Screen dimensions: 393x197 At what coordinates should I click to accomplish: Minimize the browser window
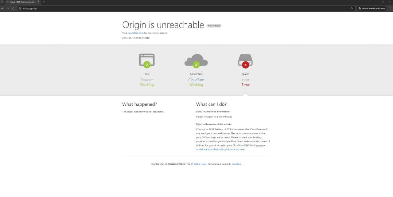point(375,2)
